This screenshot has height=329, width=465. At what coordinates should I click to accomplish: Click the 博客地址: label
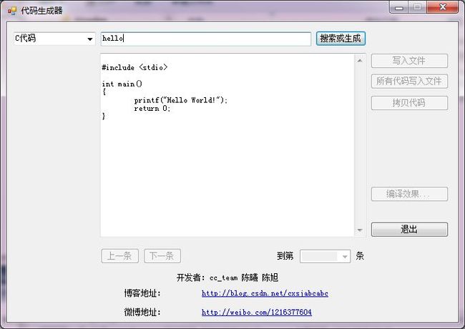142,293
